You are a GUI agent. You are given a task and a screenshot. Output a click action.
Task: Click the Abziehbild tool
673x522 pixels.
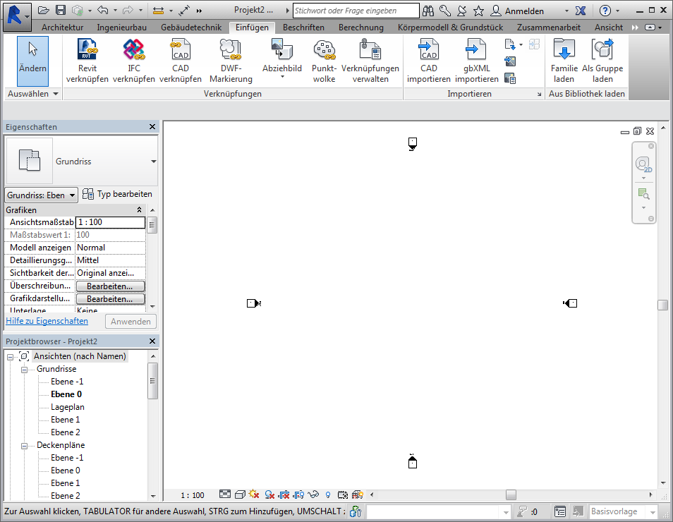[x=282, y=55]
